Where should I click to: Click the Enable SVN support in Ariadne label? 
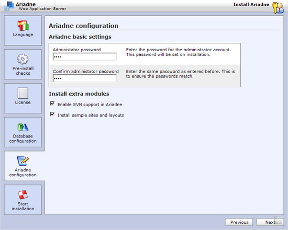[90, 105]
